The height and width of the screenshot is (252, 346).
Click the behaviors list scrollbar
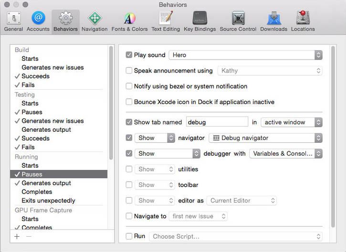pos(111,103)
